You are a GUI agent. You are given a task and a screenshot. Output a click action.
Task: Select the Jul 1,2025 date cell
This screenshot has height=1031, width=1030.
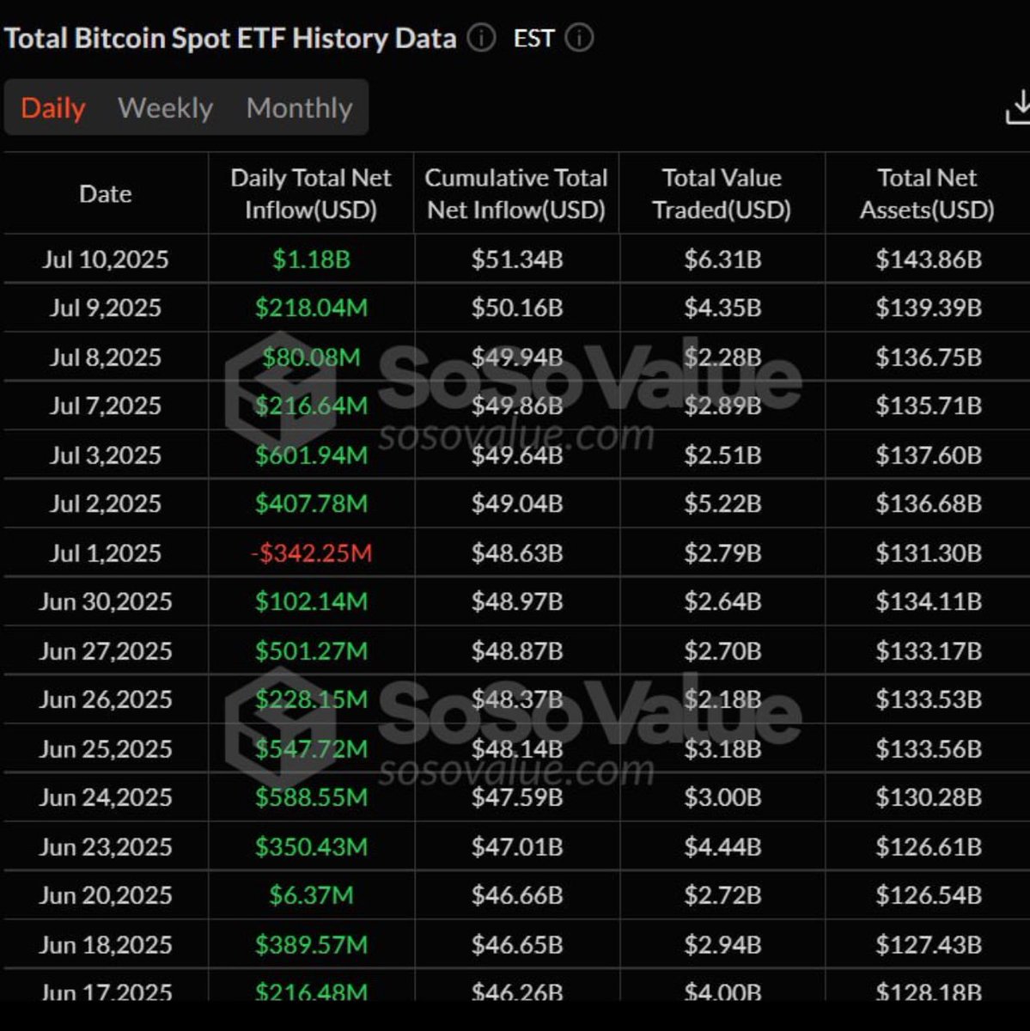(x=106, y=553)
